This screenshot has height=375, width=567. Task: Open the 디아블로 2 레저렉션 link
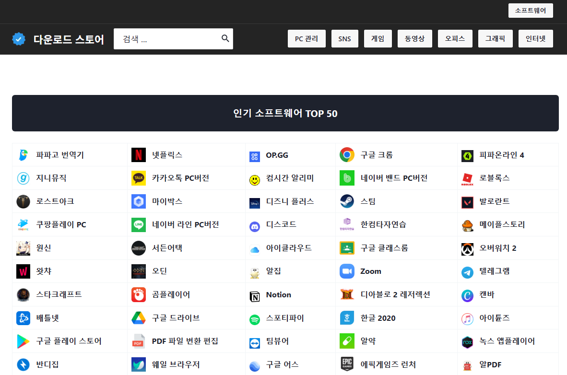point(395,295)
